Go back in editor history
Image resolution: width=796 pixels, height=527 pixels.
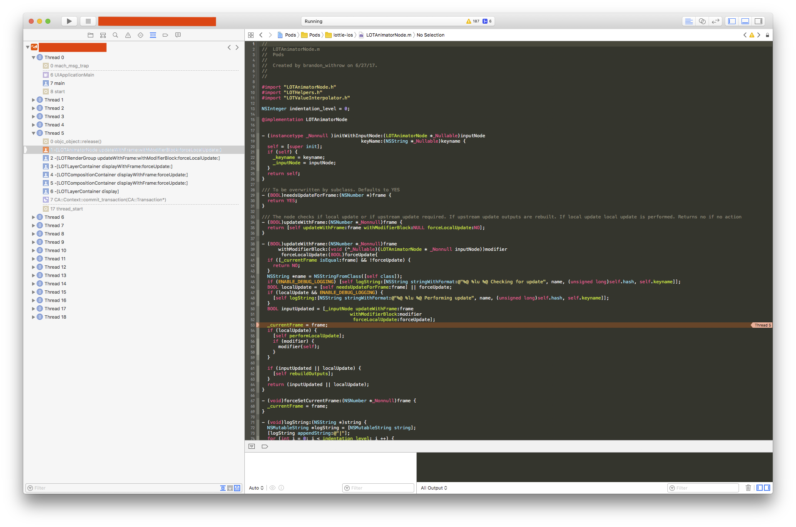[261, 35]
